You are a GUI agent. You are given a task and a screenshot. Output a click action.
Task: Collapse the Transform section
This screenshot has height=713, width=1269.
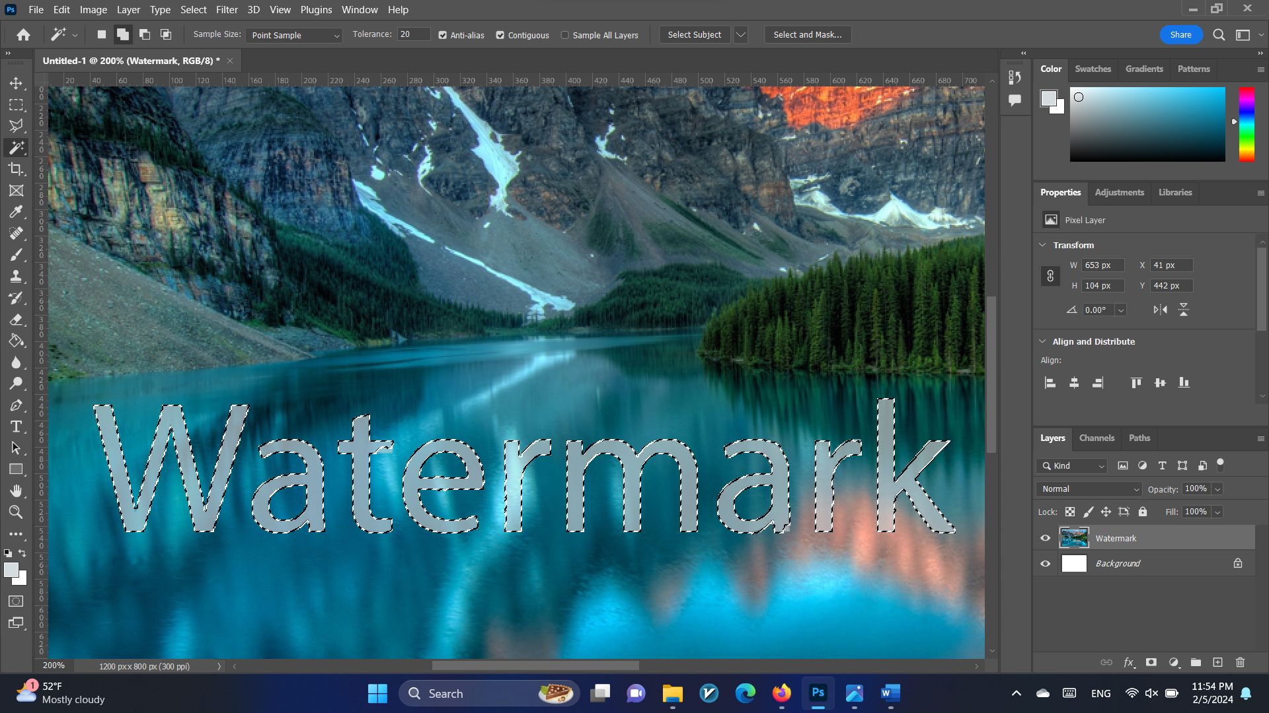1043,245
